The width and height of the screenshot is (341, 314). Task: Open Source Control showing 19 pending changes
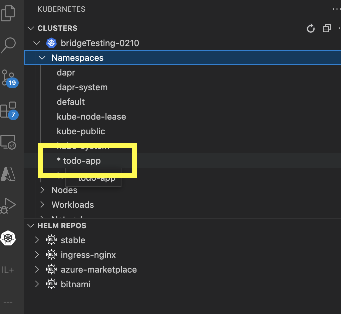click(8, 77)
